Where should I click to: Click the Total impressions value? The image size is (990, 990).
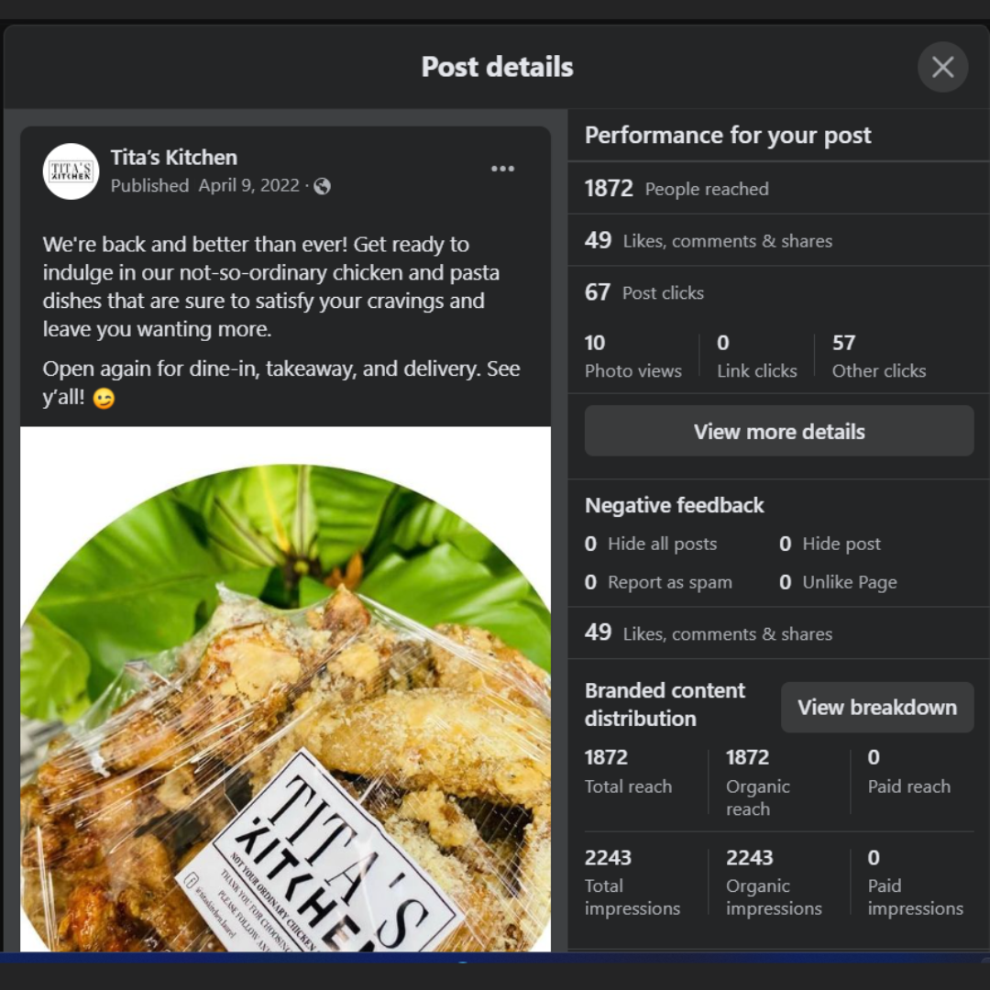click(609, 858)
